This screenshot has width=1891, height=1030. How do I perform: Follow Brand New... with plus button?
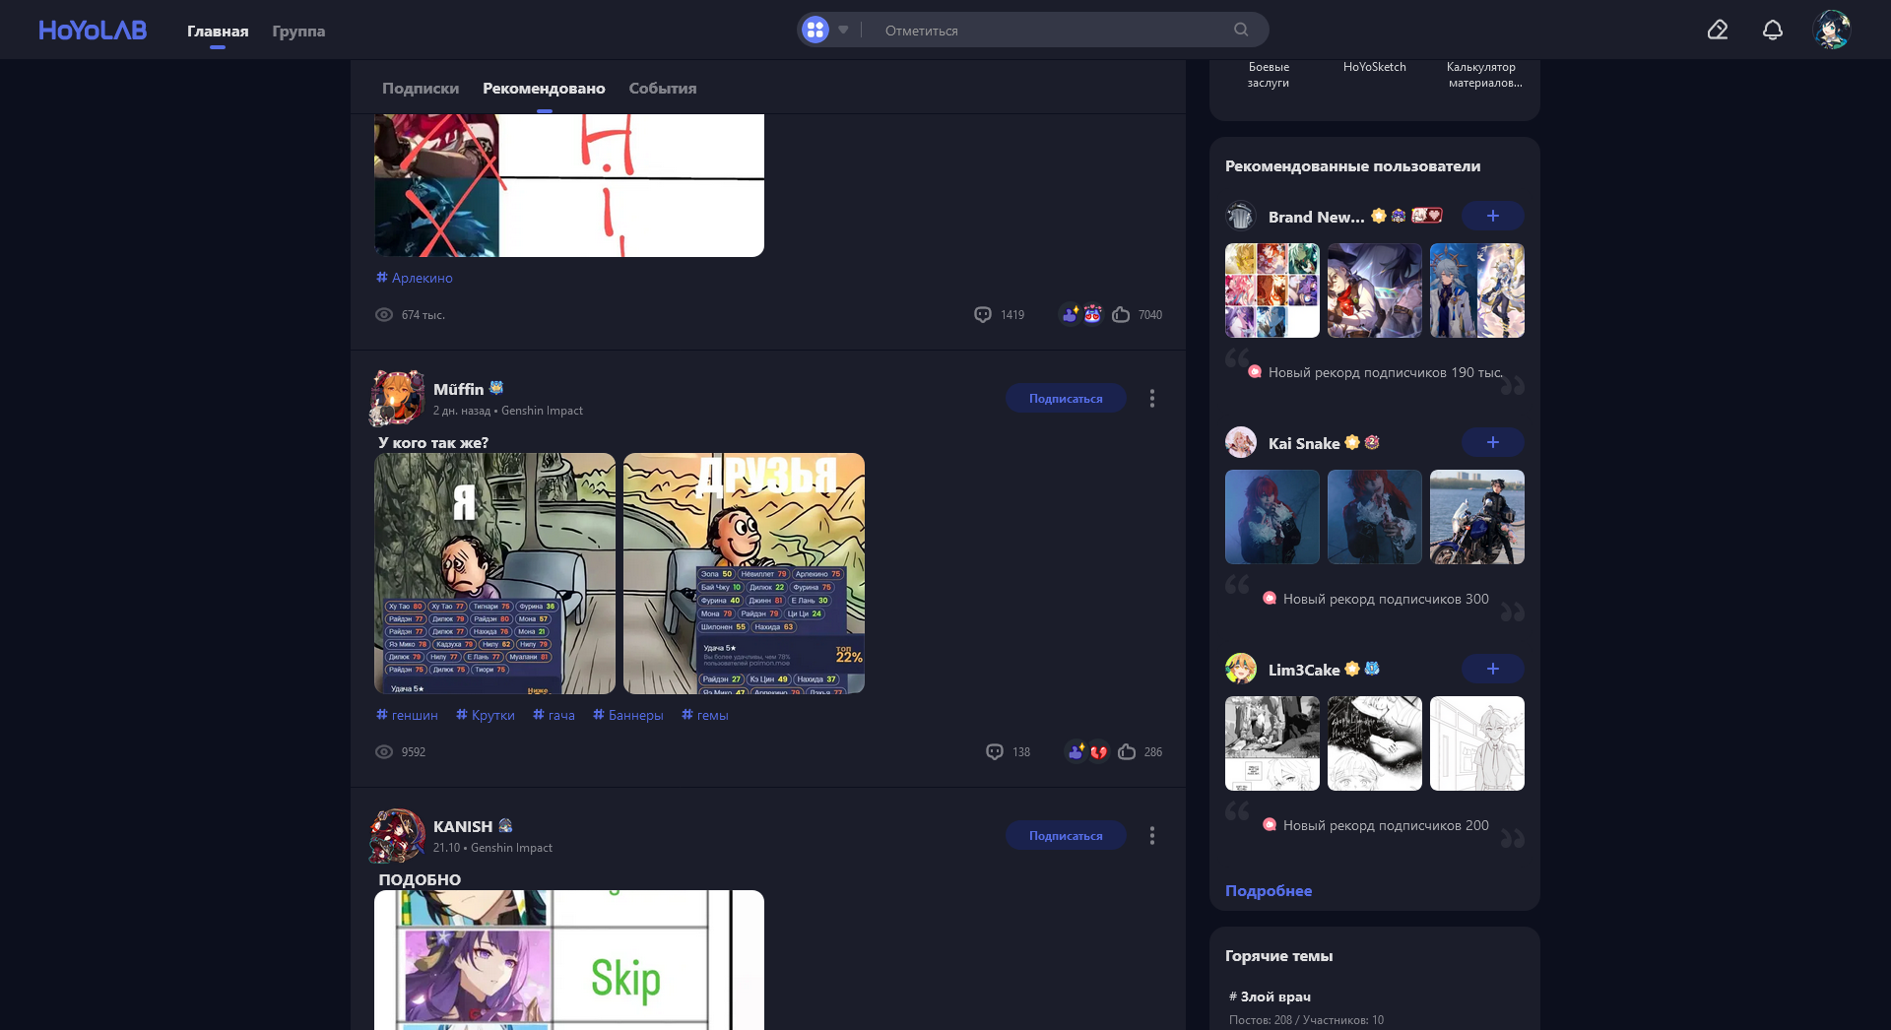1493,216
